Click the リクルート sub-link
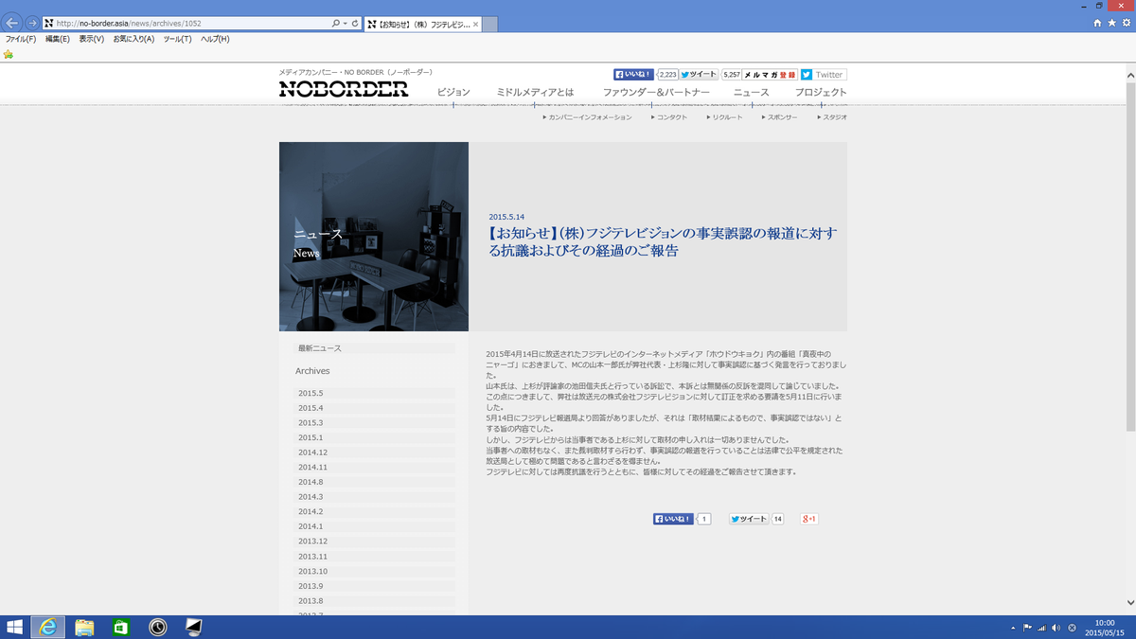The image size is (1136, 639). pos(725,117)
